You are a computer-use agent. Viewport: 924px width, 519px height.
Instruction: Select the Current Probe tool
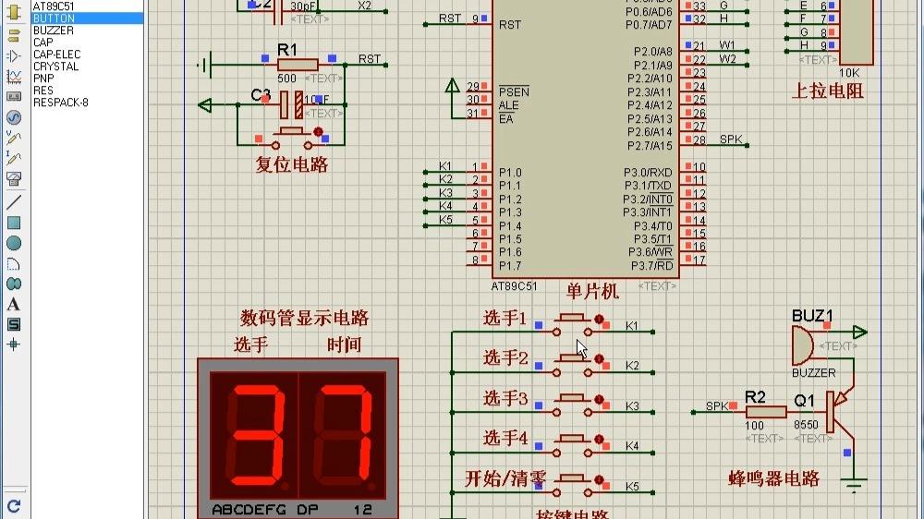[14, 158]
